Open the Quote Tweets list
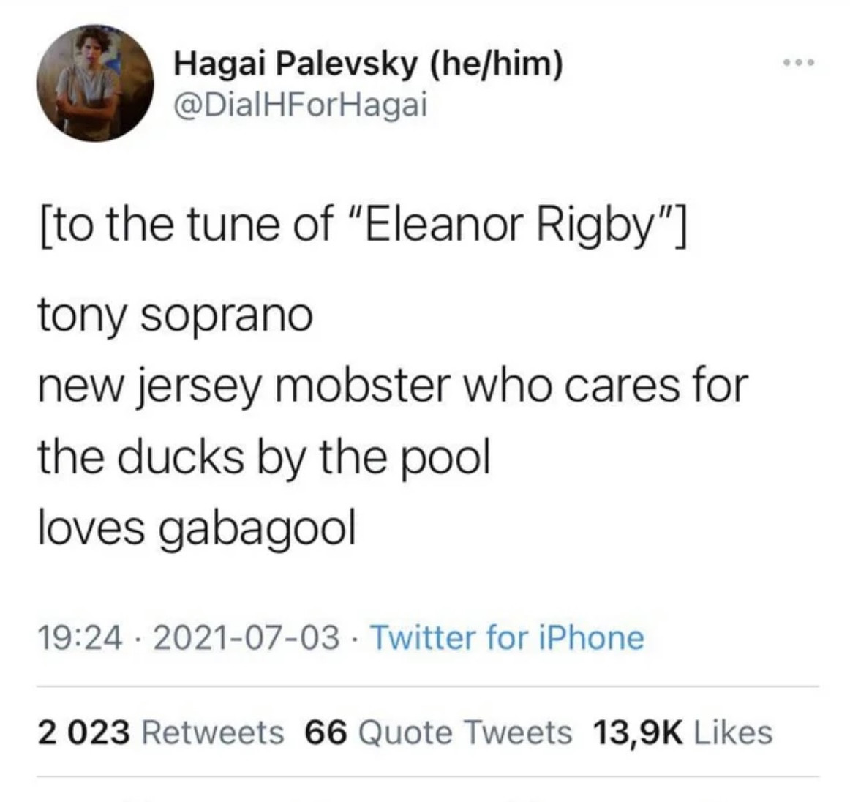The width and height of the screenshot is (850, 802). [x=466, y=732]
